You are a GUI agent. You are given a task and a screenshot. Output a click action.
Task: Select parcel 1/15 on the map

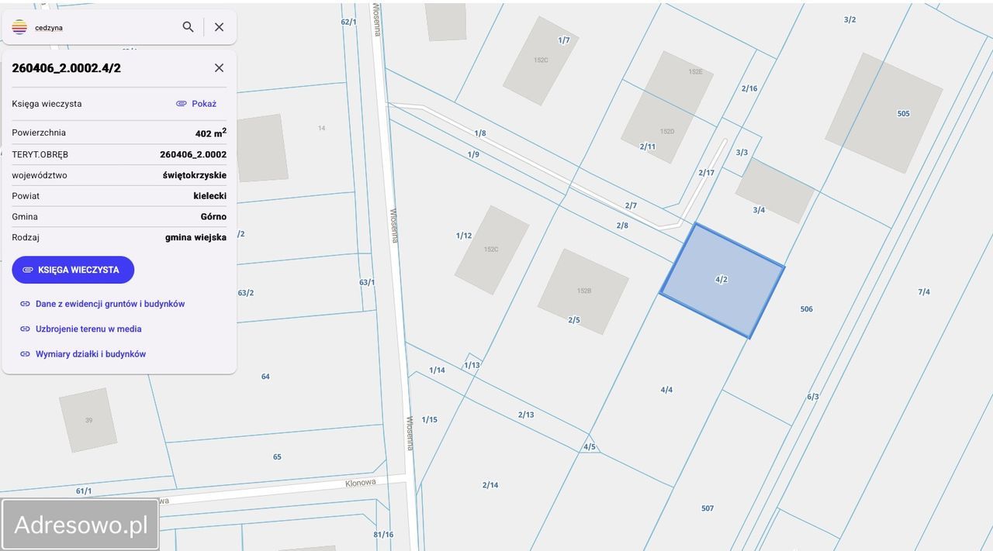coord(430,420)
